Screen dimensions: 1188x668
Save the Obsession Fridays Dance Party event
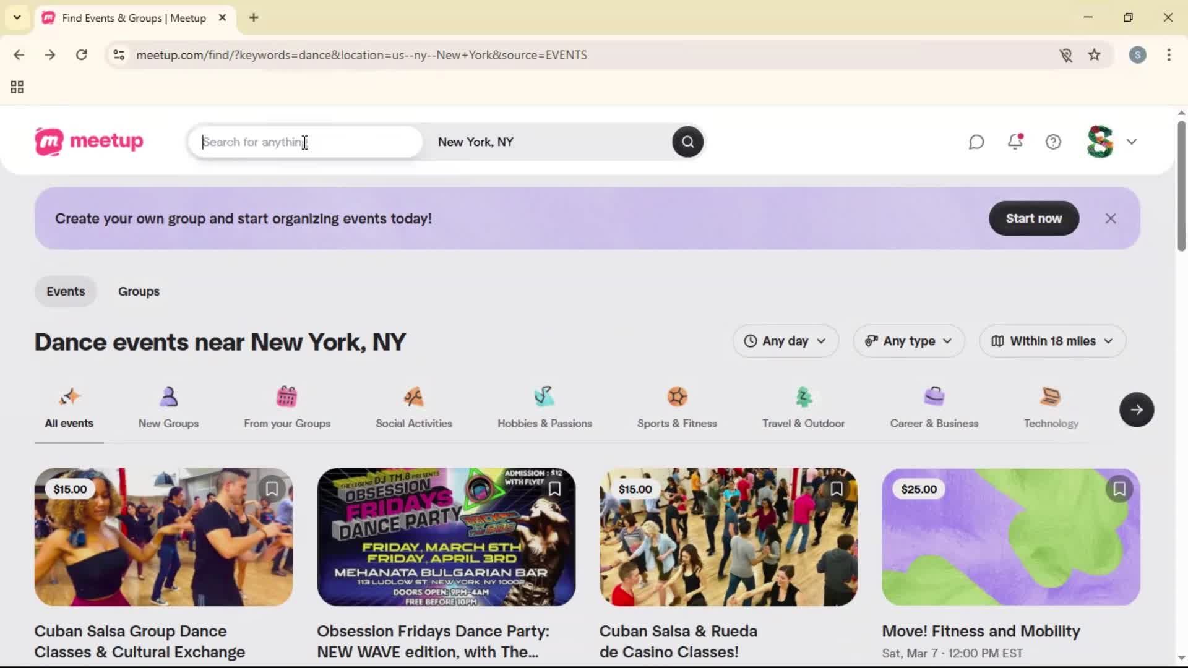coord(554,489)
